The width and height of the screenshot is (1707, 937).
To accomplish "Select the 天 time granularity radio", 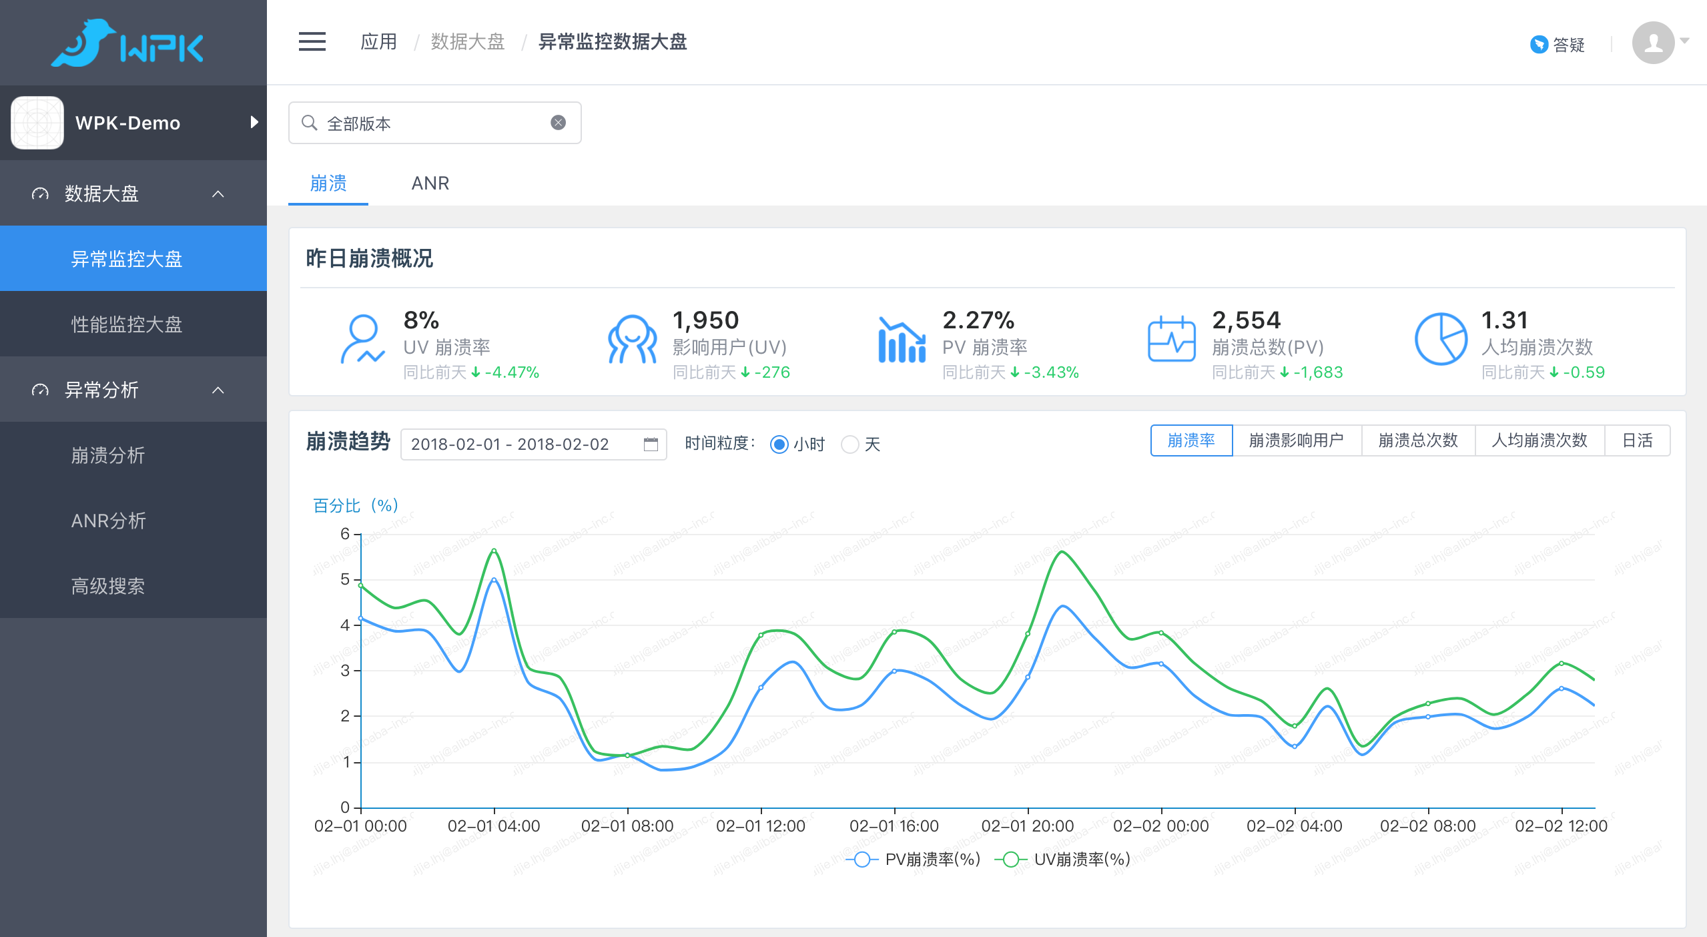I will [849, 444].
